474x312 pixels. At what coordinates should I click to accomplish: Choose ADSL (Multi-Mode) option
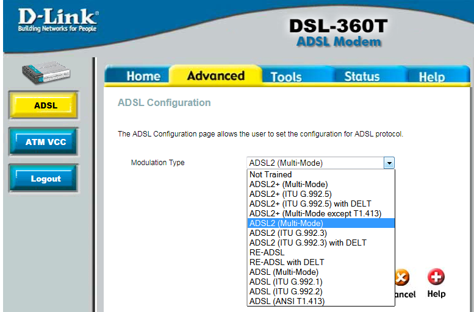click(x=321, y=272)
